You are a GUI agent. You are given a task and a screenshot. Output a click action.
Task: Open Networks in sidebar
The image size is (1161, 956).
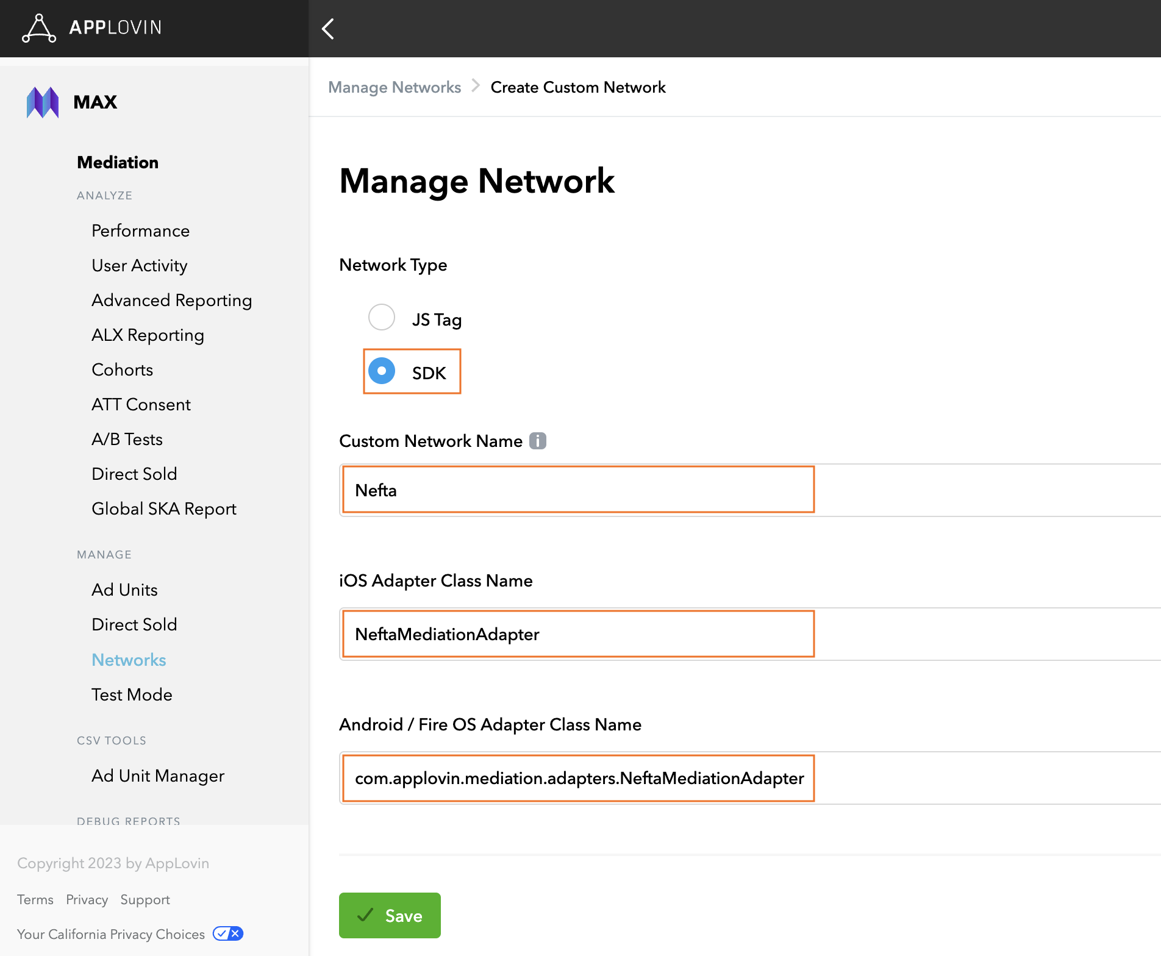(129, 660)
